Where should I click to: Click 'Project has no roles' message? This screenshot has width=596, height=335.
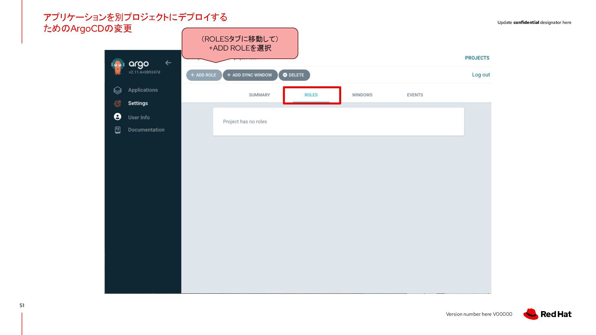click(245, 122)
